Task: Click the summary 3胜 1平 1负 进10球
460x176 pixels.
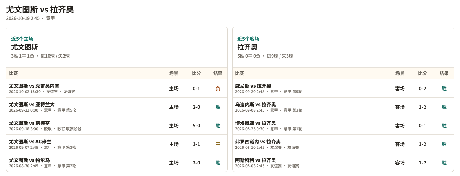Action: (x=40, y=56)
